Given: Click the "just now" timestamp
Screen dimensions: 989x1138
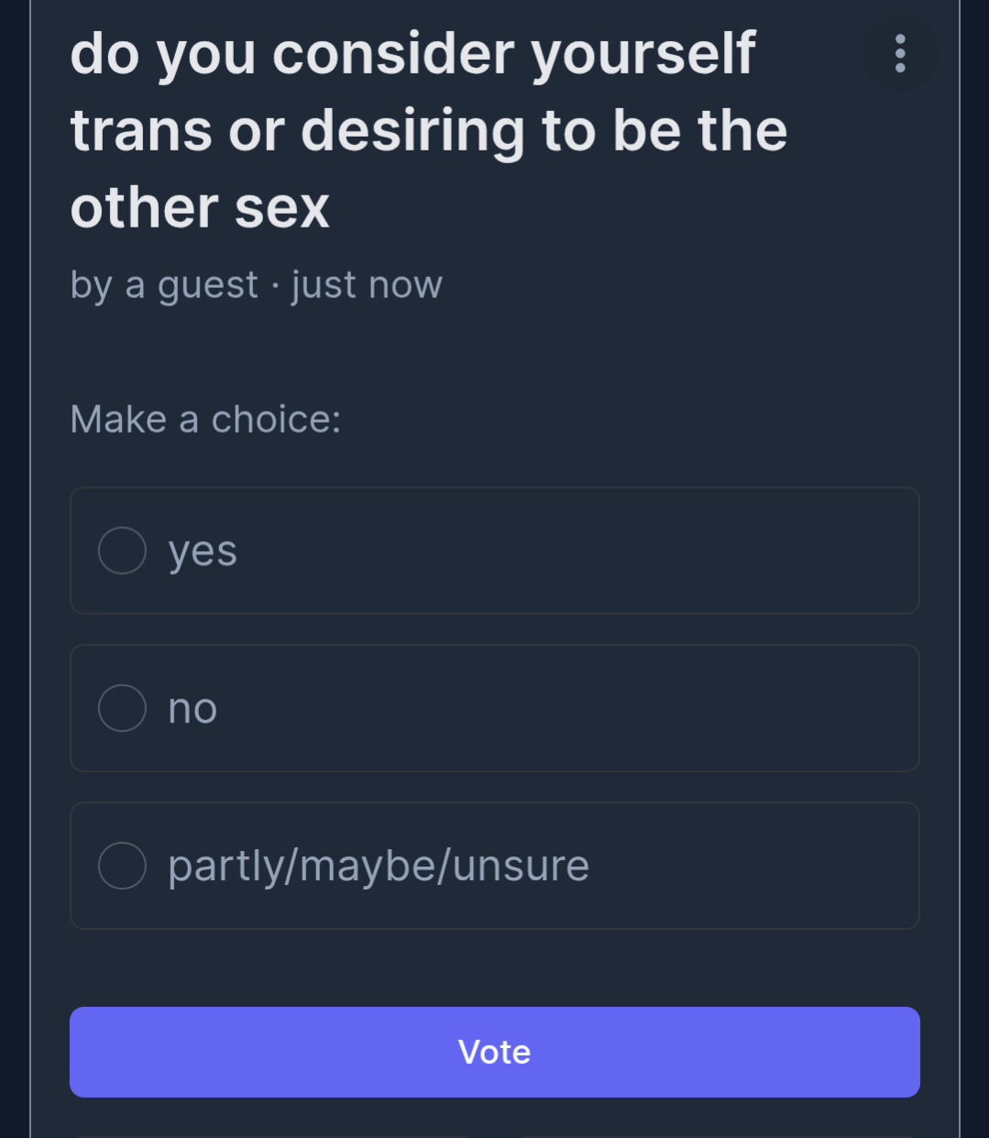Looking at the screenshot, I should pos(368,285).
